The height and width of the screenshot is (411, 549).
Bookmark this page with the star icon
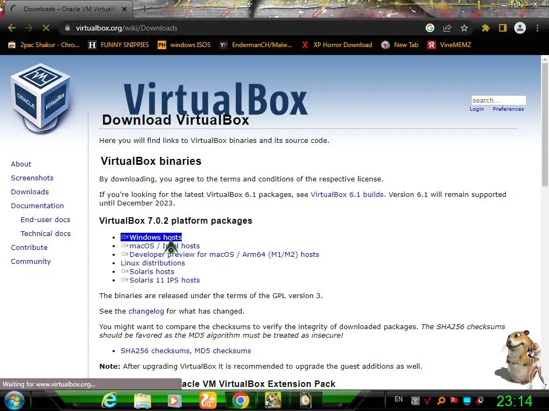pyautogui.click(x=464, y=28)
